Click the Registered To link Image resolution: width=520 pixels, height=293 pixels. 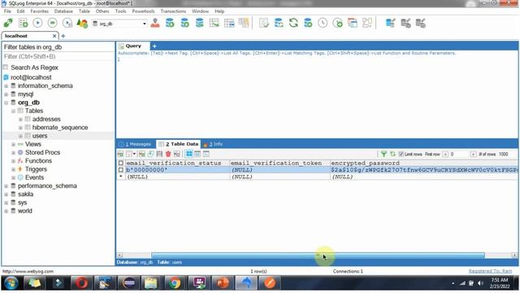tap(490, 271)
